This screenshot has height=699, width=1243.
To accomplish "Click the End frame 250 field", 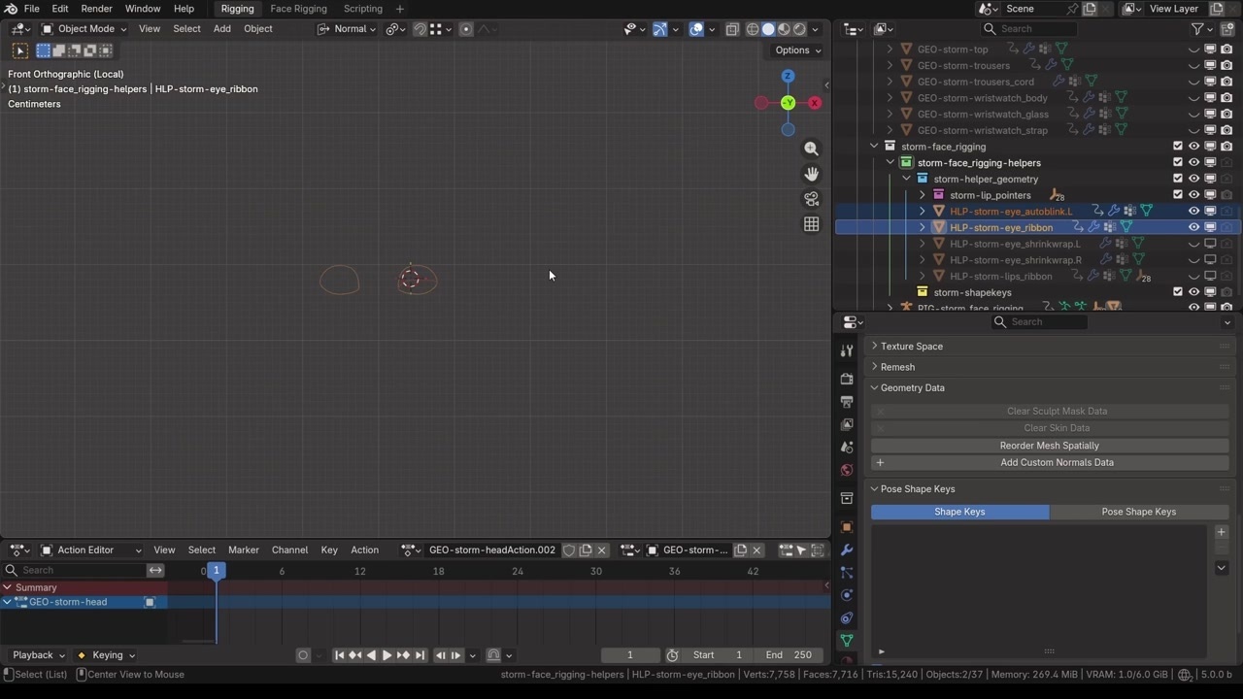I will point(789,655).
